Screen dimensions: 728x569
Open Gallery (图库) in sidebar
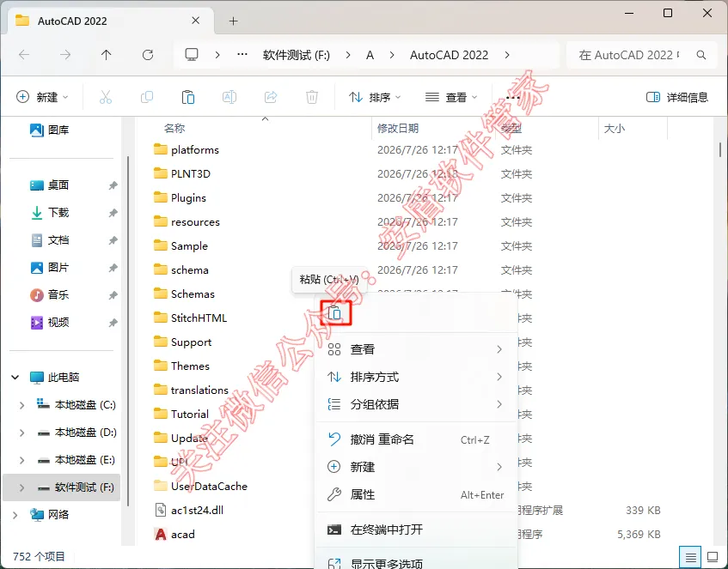pos(50,130)
